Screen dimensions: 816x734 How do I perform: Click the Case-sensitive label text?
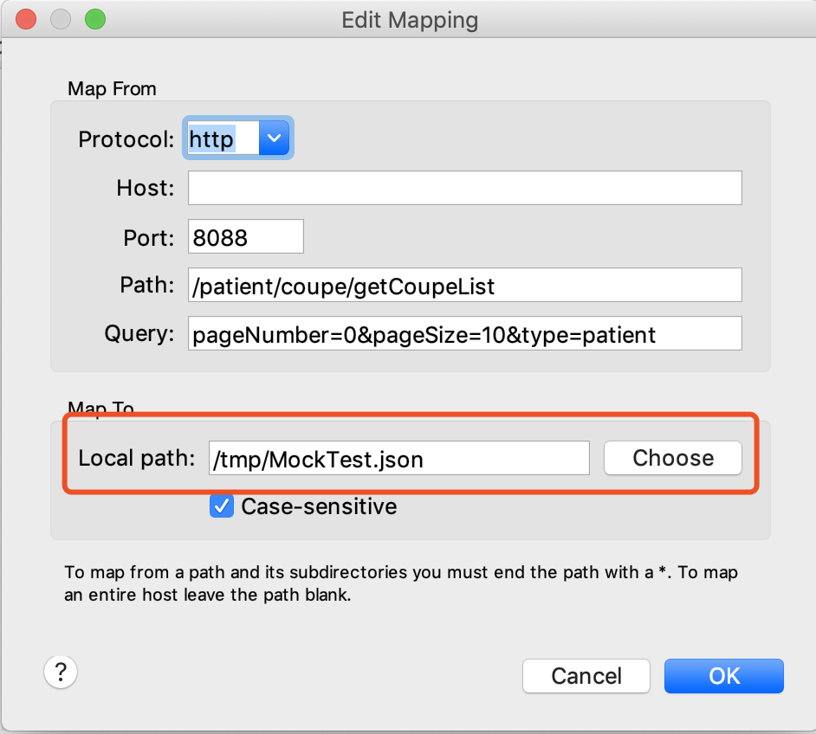[x=319, y=506]
